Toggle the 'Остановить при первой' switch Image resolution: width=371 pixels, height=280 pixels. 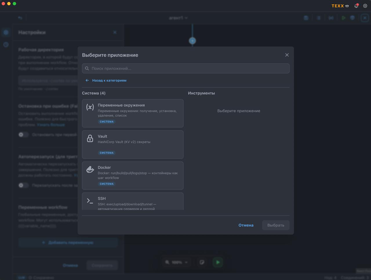pos(23,135)
